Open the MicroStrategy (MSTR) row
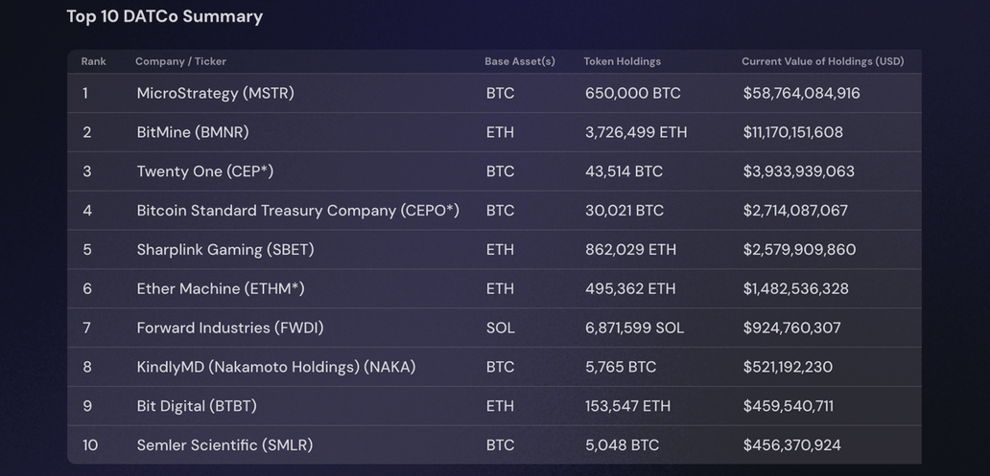Viewport: 990px width, 476px height. coord(215,93)
